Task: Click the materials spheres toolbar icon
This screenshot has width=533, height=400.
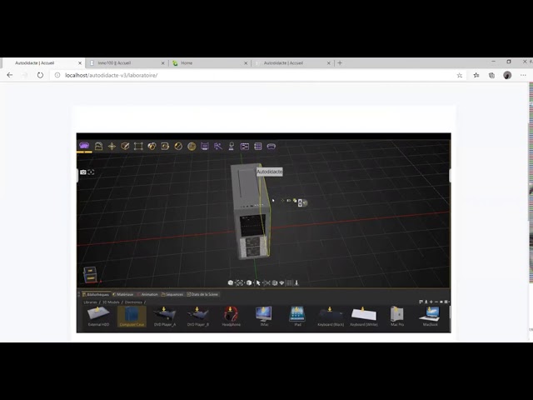Action: coord(152,147)
